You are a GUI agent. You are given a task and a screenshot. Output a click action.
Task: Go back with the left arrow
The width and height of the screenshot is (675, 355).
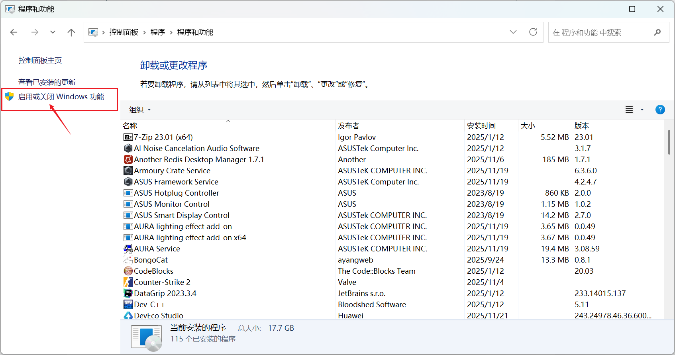point(14,32)
